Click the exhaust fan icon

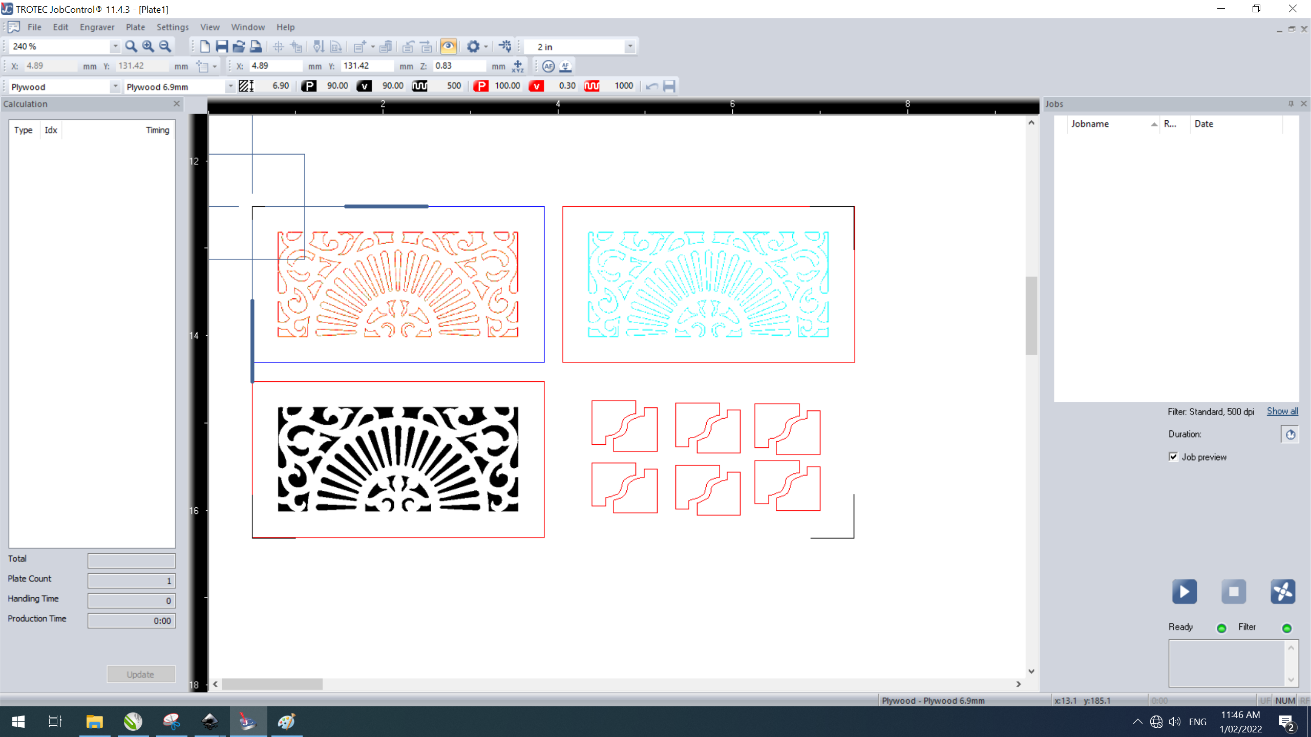click(1282, 592)
